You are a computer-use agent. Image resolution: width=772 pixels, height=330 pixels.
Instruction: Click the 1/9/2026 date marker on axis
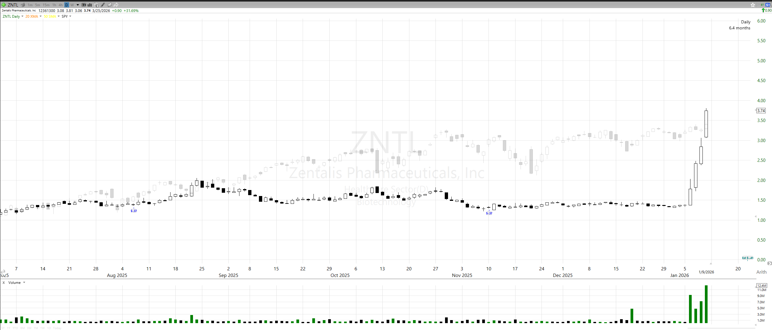click(x=706, y=272)
